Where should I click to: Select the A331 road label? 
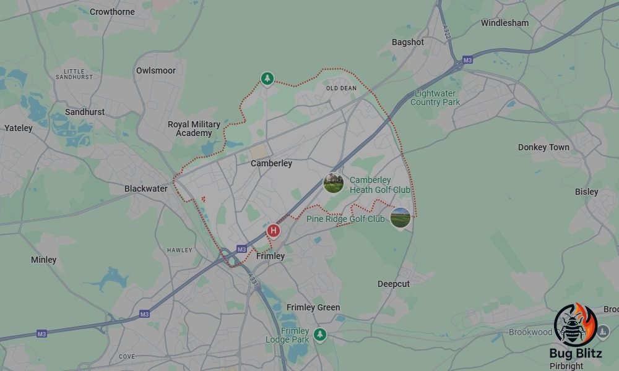click(253, 280)
